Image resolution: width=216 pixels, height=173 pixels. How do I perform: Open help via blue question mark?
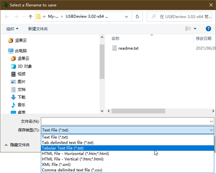(x=208, y=29)
